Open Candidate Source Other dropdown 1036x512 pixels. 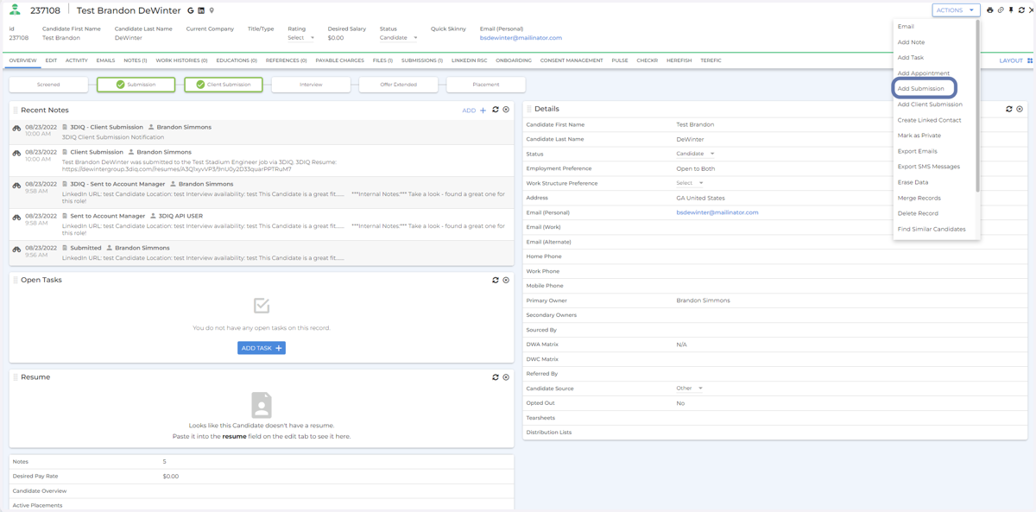click(x=690, y=389)
